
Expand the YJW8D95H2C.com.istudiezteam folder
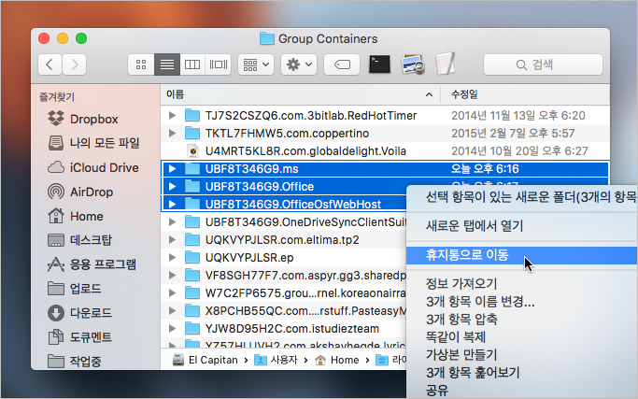(172, 328)
